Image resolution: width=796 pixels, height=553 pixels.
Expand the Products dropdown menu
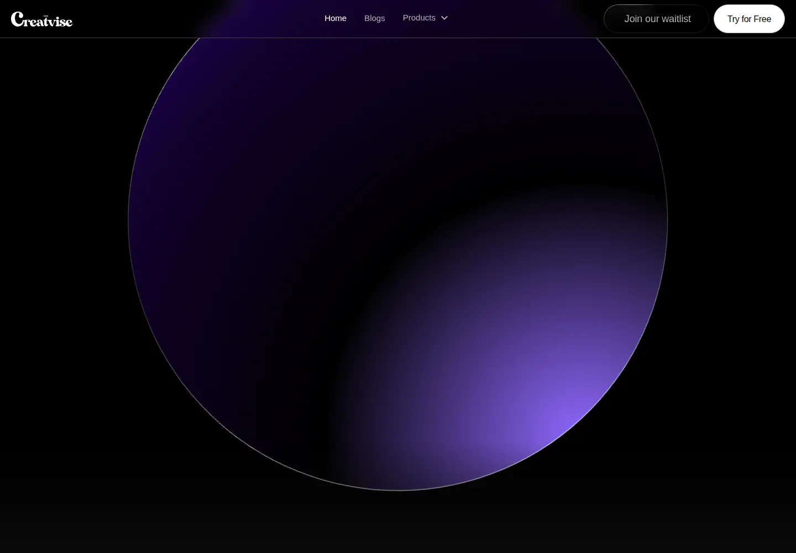pos(425,18)
